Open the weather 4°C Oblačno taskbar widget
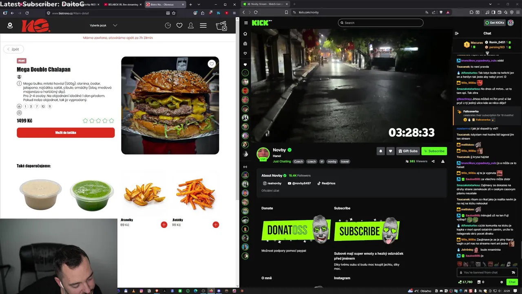Image resolution: width=522 pixels, height=294 pixels. pyautogui.click(x=420, y=291)
